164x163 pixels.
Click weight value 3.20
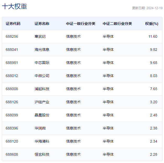[x=154, y=102]
